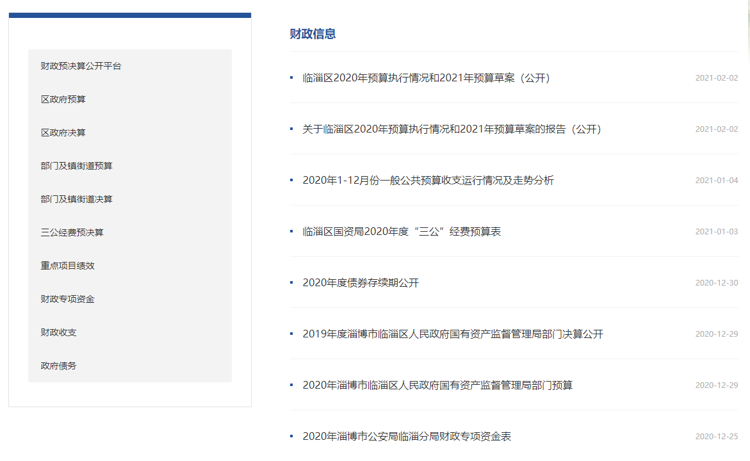Select 区政府预算 sidebar item
This screenshot has width=750, height=461.
(x=63, y=99)
